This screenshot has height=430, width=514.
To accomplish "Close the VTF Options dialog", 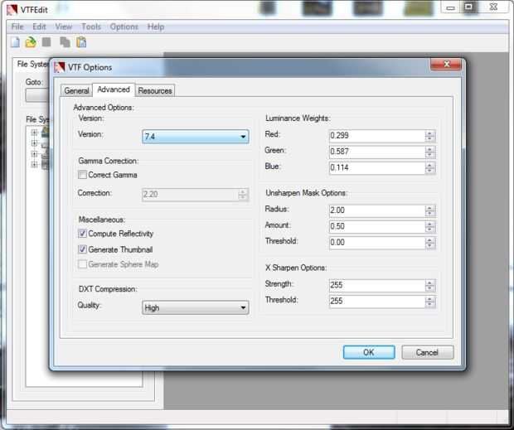I will click(x=446, y=64).
